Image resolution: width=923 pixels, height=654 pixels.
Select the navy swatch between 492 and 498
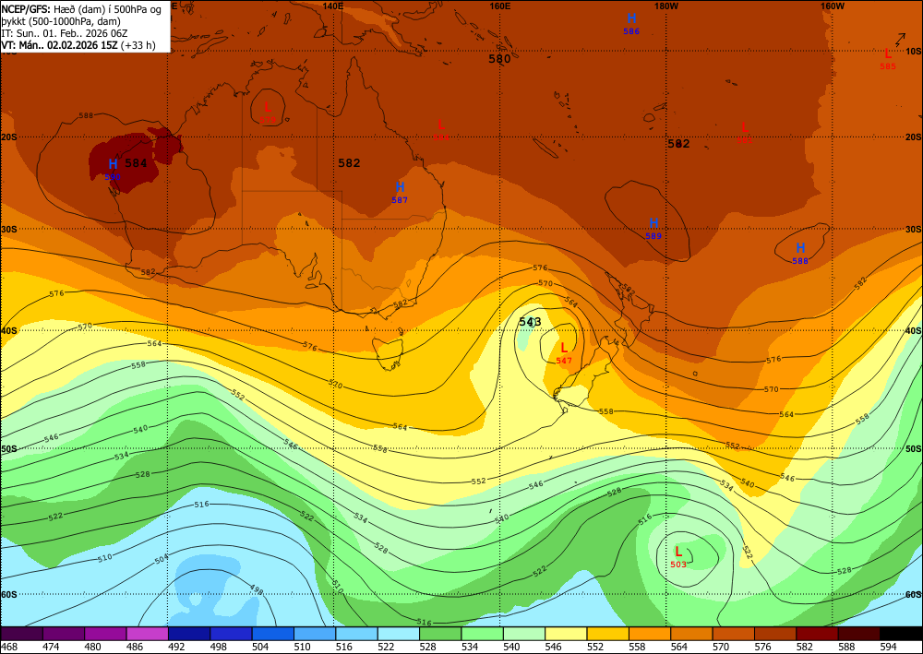(189, 634)
